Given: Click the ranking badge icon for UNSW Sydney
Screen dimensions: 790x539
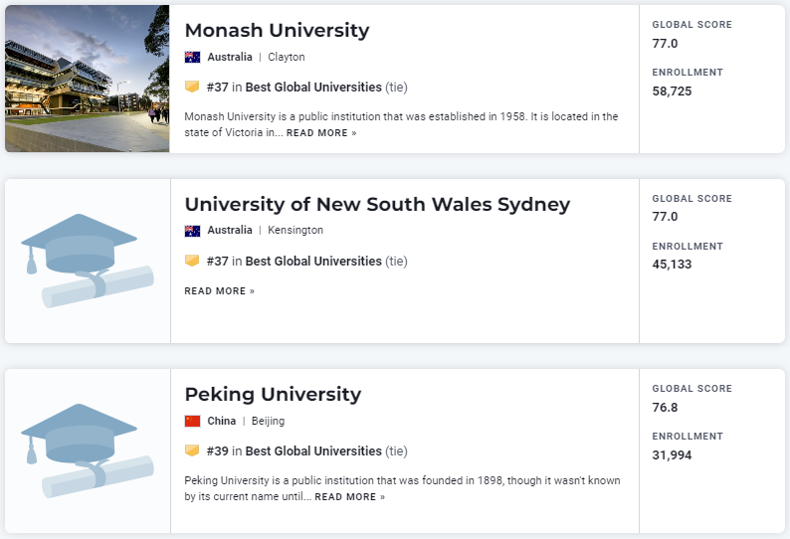Looking at the screenshot, I should tap(192, 261).
